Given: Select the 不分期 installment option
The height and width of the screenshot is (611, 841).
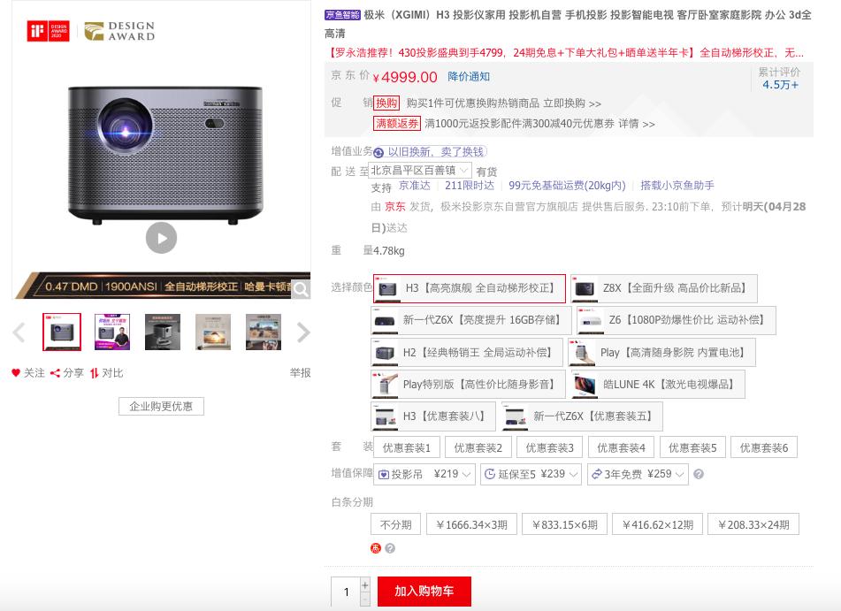Looking at the screenshot, I should [394, 523].
